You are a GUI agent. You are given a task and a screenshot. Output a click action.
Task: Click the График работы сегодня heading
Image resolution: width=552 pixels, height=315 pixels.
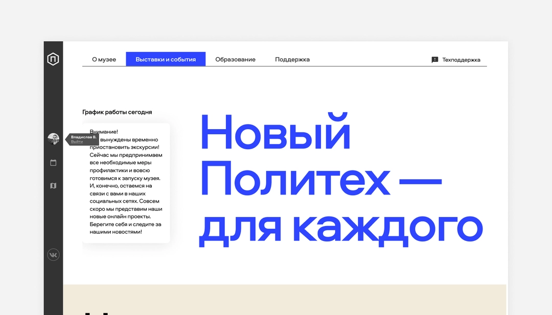pyautogui.click(x=117, y=112)
